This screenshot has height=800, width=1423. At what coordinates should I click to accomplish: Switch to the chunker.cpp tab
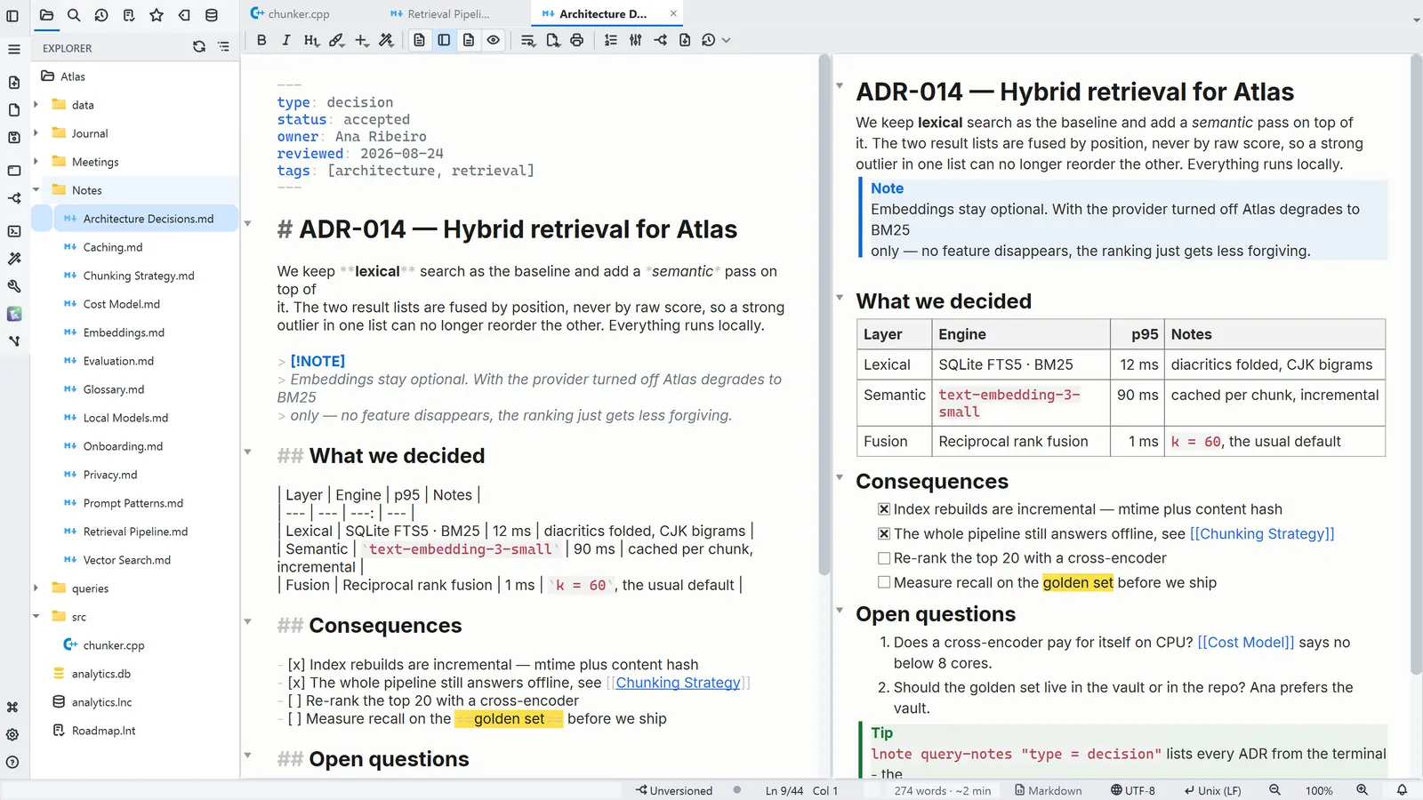click(298, 14)
